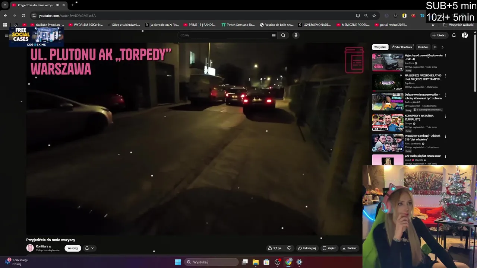Download the video with Pobierz

pyautogui.click(x=349, y=248)
